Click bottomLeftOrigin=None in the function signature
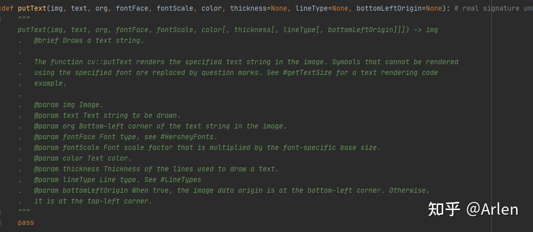The height and width of the screenshot is (232, 533). click(399, 8)
